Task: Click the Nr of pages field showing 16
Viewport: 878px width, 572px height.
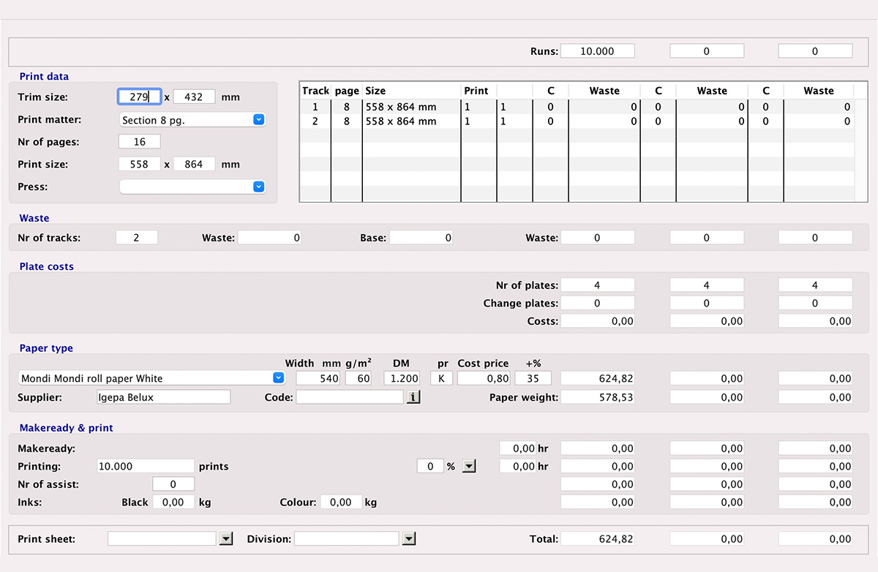Action: click(x=139, y=141)
